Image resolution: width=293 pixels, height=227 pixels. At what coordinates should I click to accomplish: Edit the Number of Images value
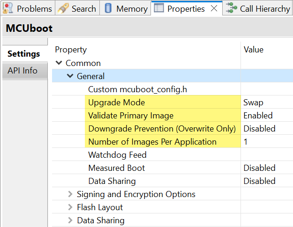[265, 142]
